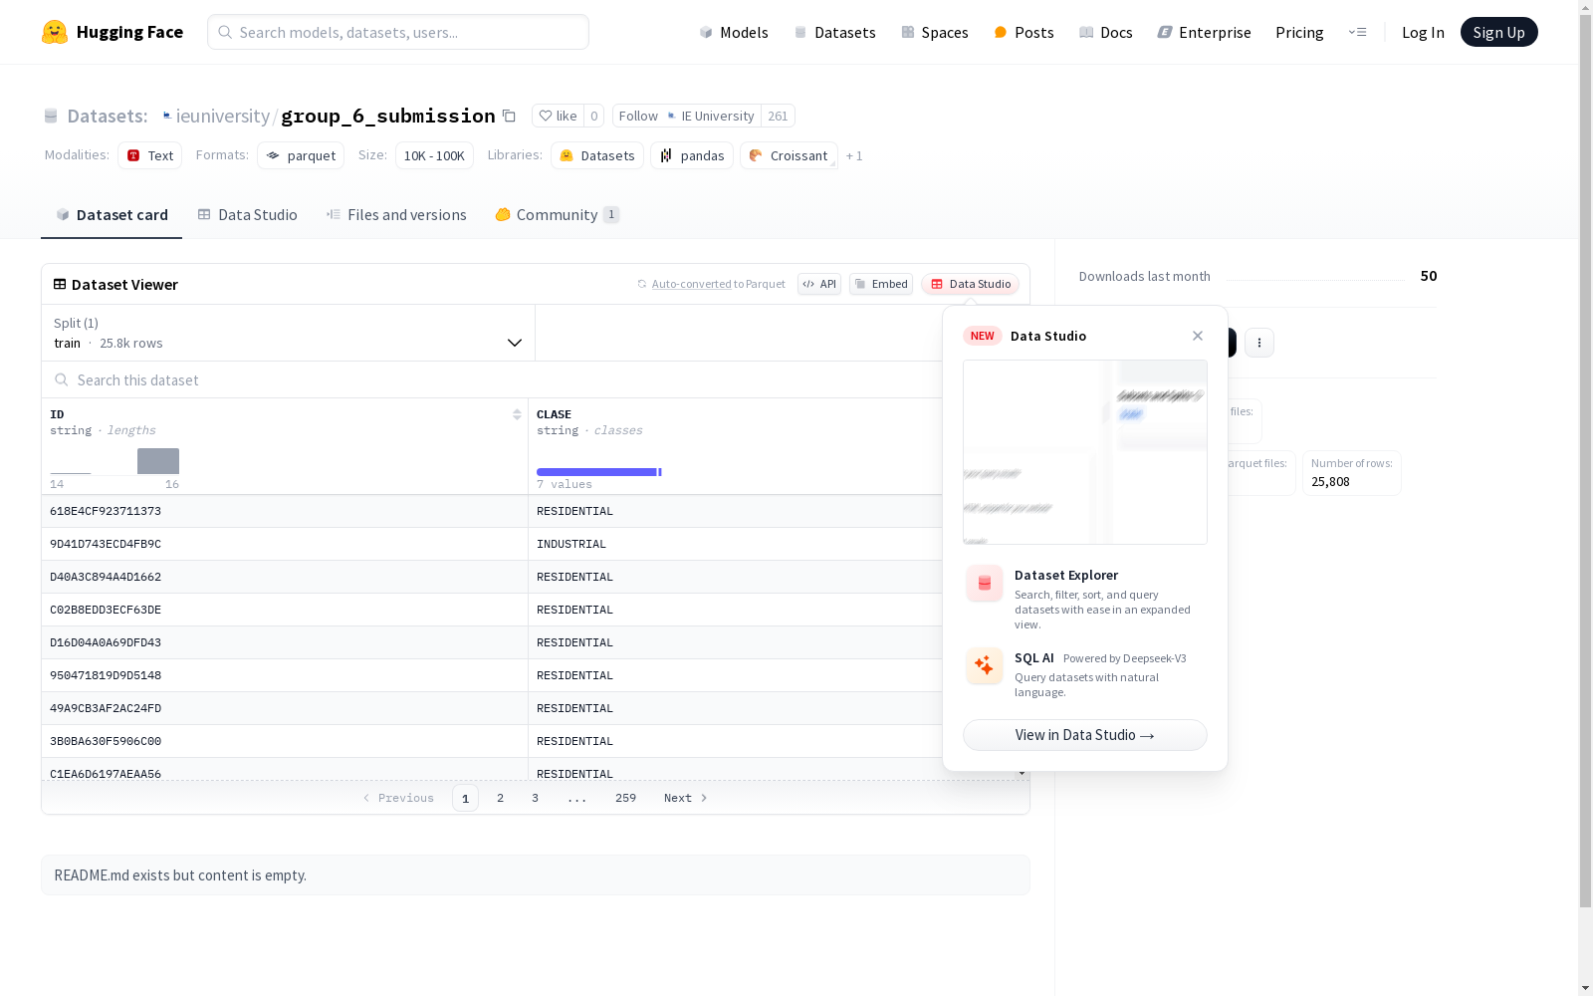Click the Embed button

point(881,284)
